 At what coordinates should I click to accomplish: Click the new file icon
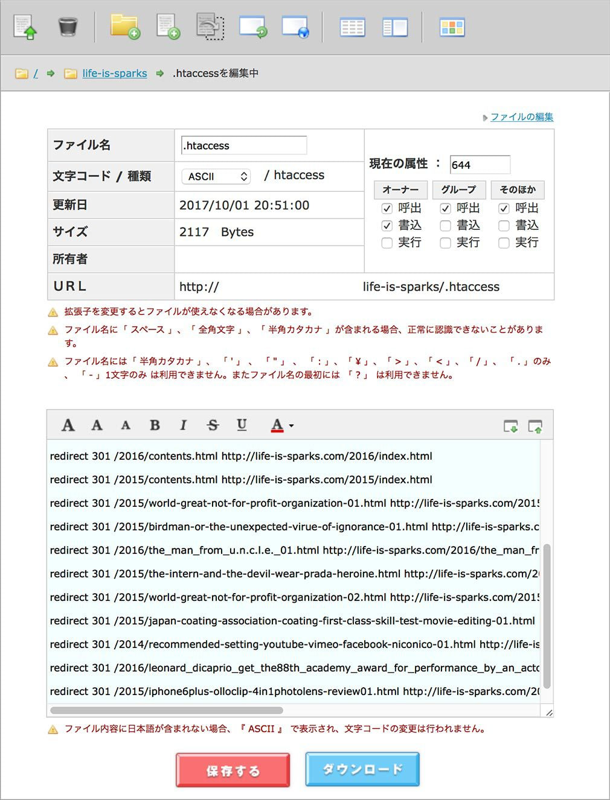[169, 27]
